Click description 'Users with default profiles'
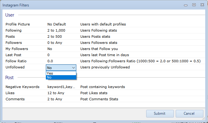Image resolution: width=208 pixels, height=123 pixels. pos(103,24)
